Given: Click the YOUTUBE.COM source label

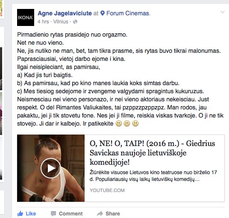Looking at the screenshot, I should pyautogui.click(x=107, y=190).
